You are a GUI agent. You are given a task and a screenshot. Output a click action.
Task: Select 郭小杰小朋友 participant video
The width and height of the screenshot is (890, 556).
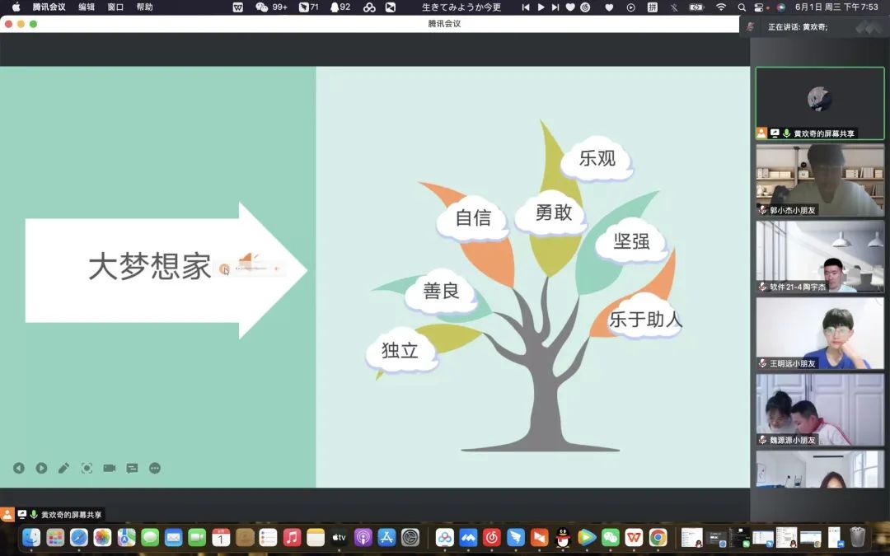tap(819, 180)
